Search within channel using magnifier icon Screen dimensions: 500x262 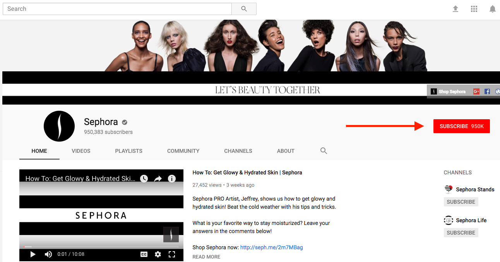point(324,151)
